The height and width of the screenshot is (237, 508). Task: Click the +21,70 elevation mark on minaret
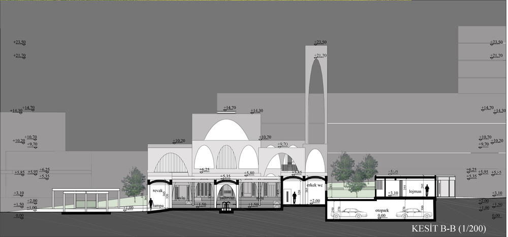(x=321, y=56)
